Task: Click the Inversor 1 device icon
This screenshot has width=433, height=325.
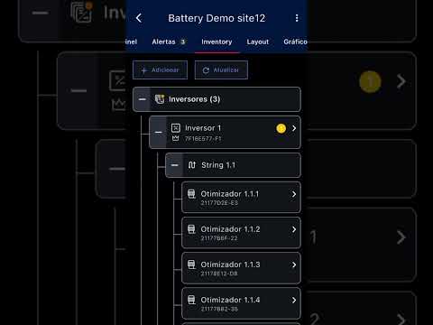Action: click(176, 128)
